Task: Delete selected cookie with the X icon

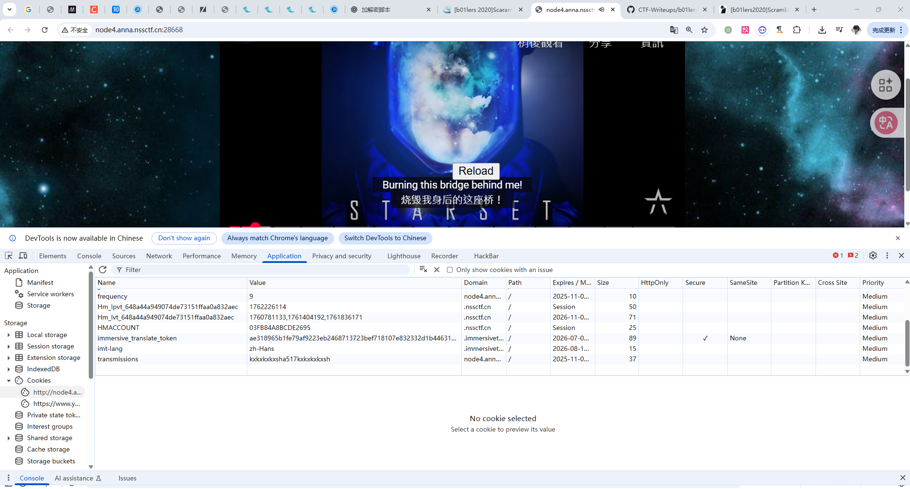Action: pos(437,270)
